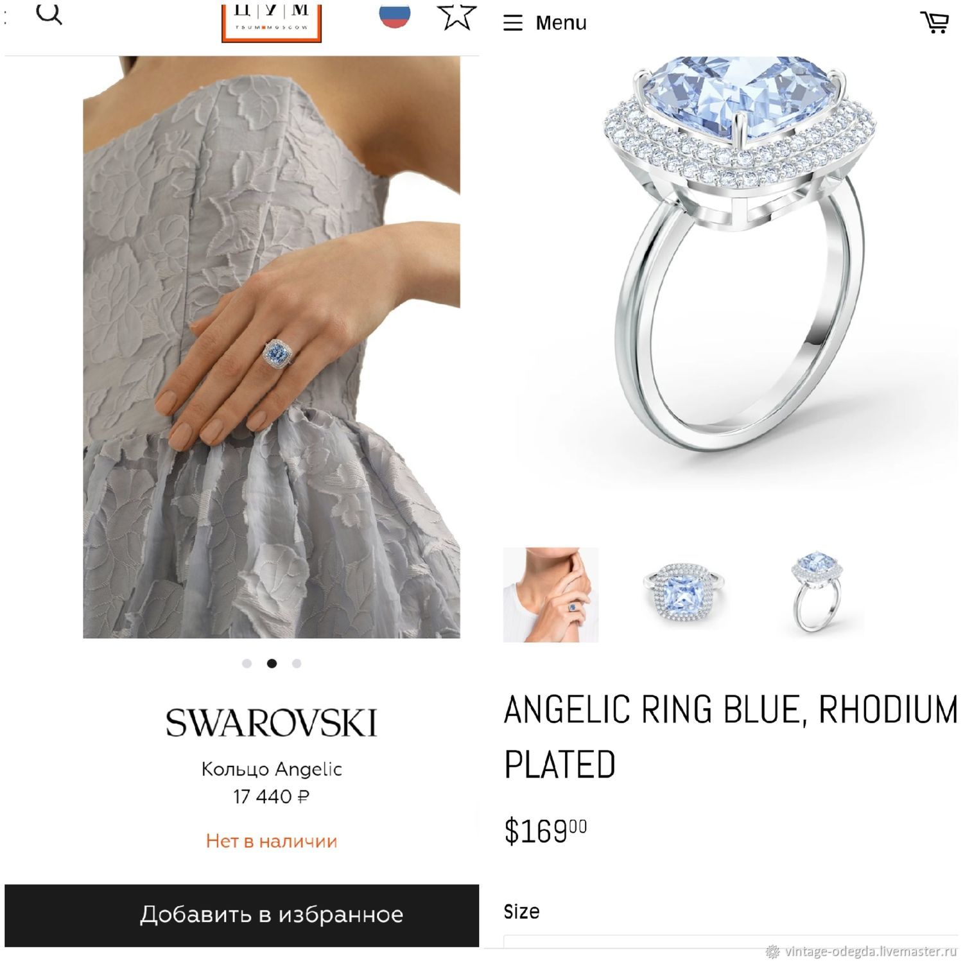Click the search magnifier icon
The width and height of the screenshot is (963, 963).
[x=49, y=13]
